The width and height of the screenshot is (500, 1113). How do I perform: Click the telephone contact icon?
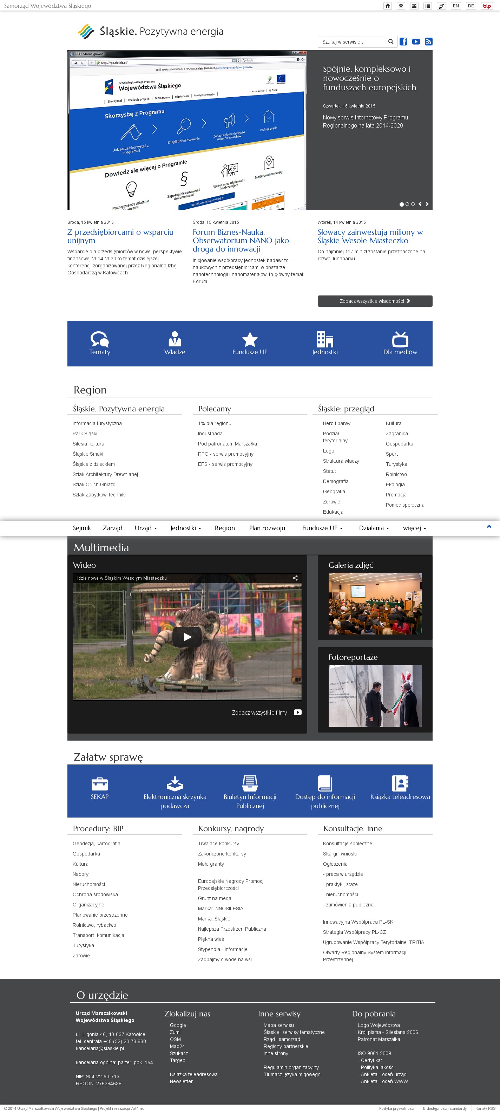click(x=414, y=6)
